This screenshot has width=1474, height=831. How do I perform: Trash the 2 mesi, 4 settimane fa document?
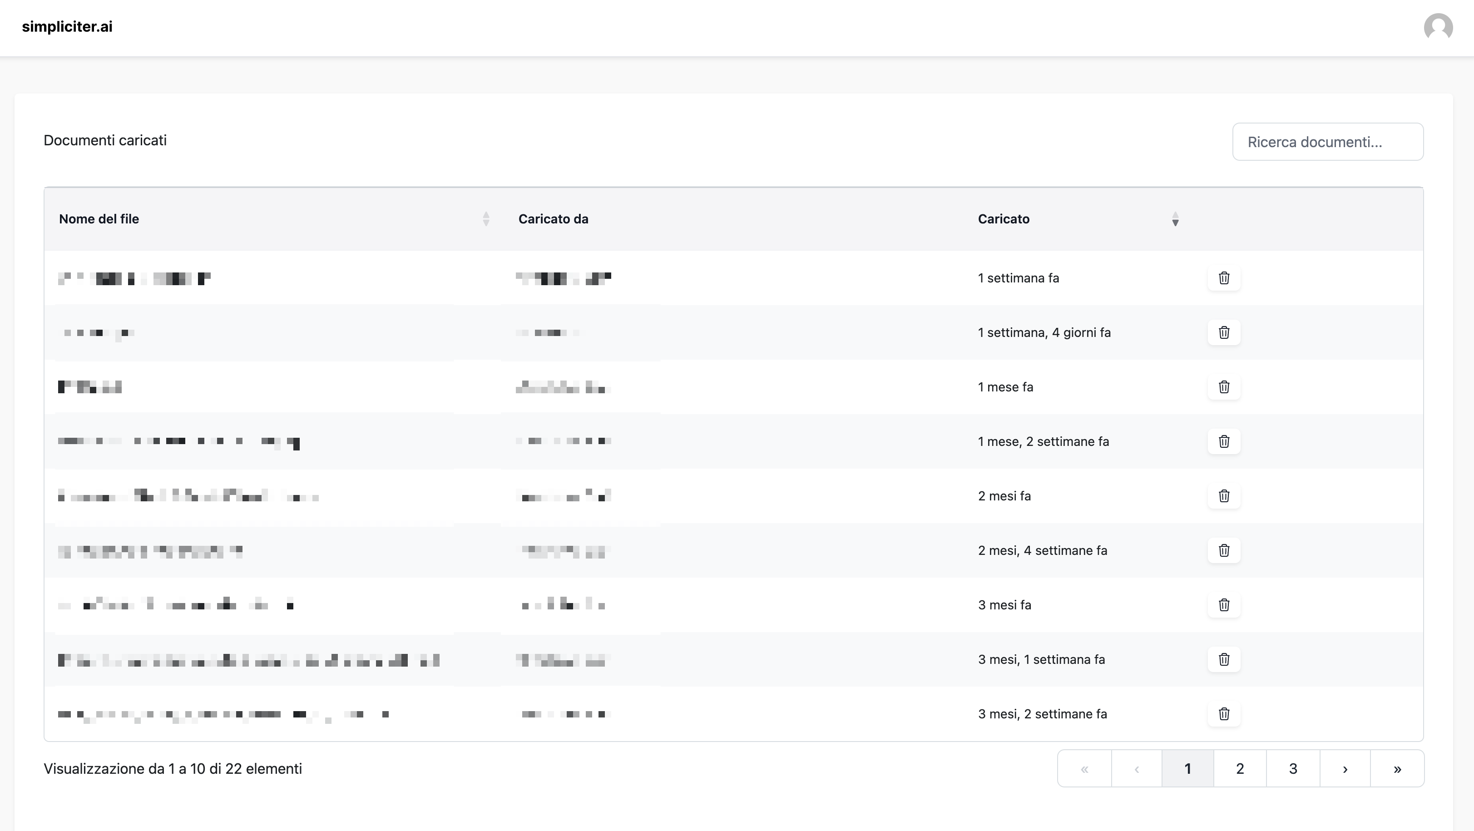tap(1223, 550)
